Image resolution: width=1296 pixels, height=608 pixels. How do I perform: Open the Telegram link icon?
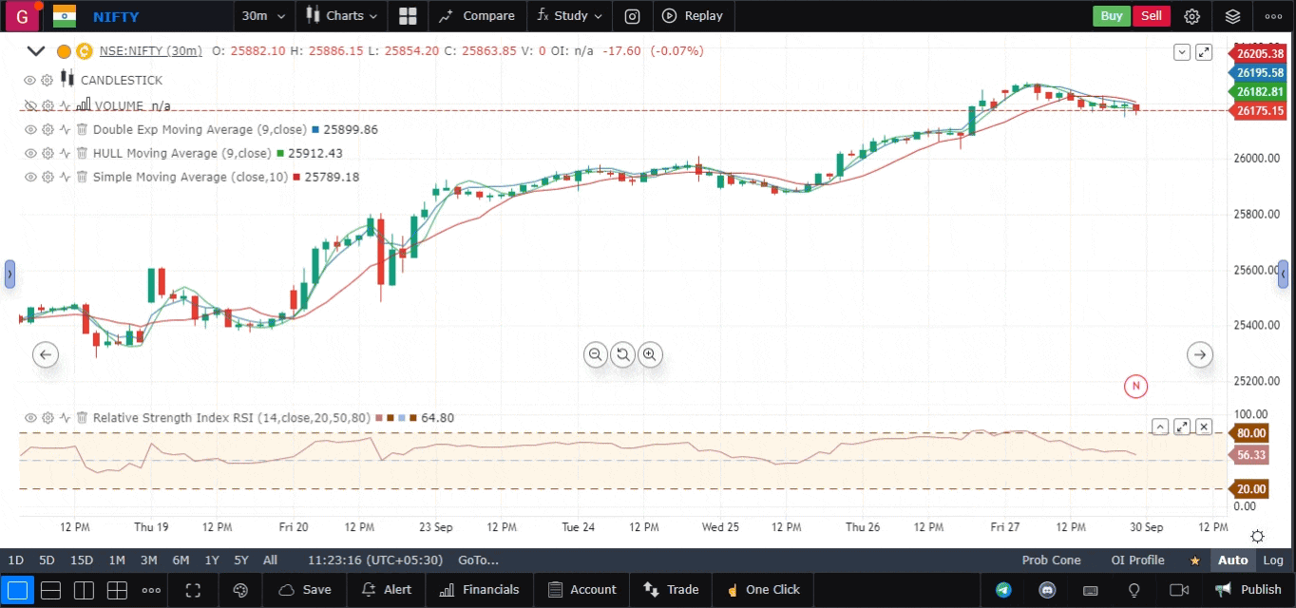coord(1003,590)
